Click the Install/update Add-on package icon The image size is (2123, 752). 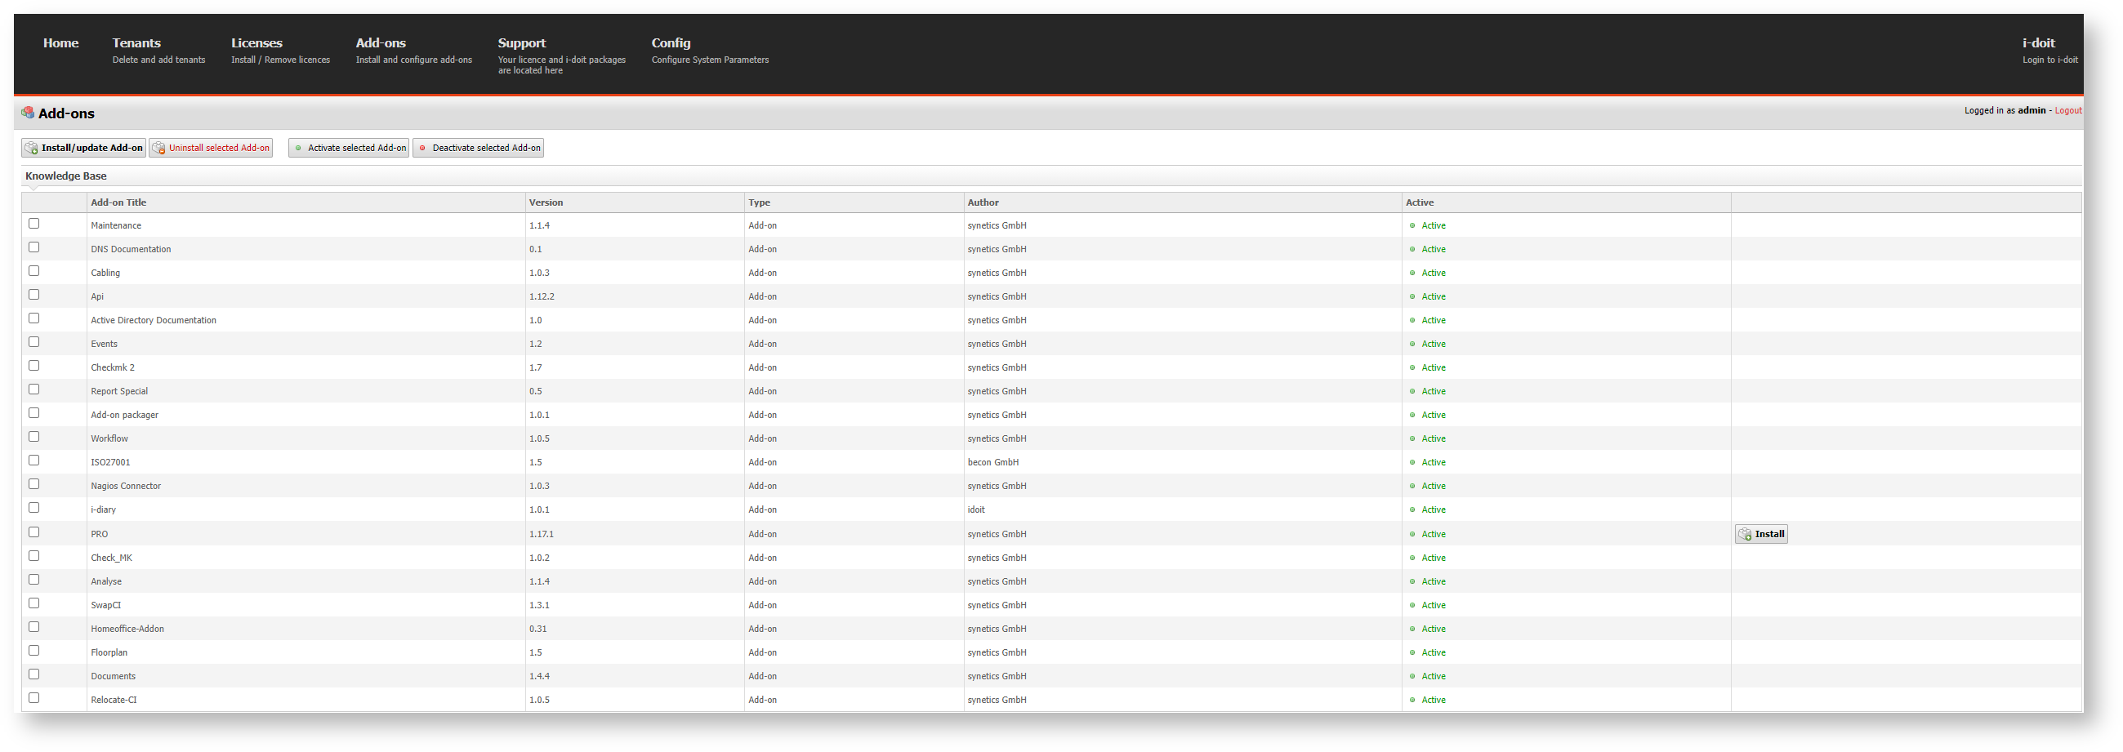(31, 149)
